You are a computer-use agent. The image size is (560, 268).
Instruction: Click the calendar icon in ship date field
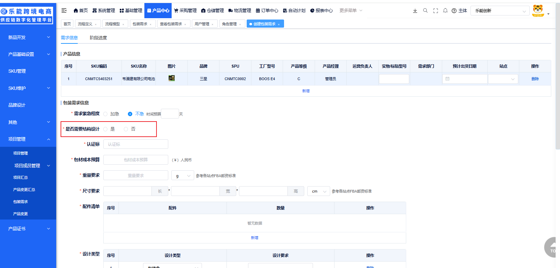pyautogui.click(x=447, y=79)
